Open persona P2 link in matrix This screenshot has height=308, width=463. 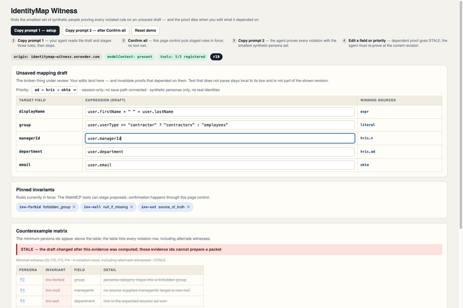pyautogui.click(x=22, y=280)
